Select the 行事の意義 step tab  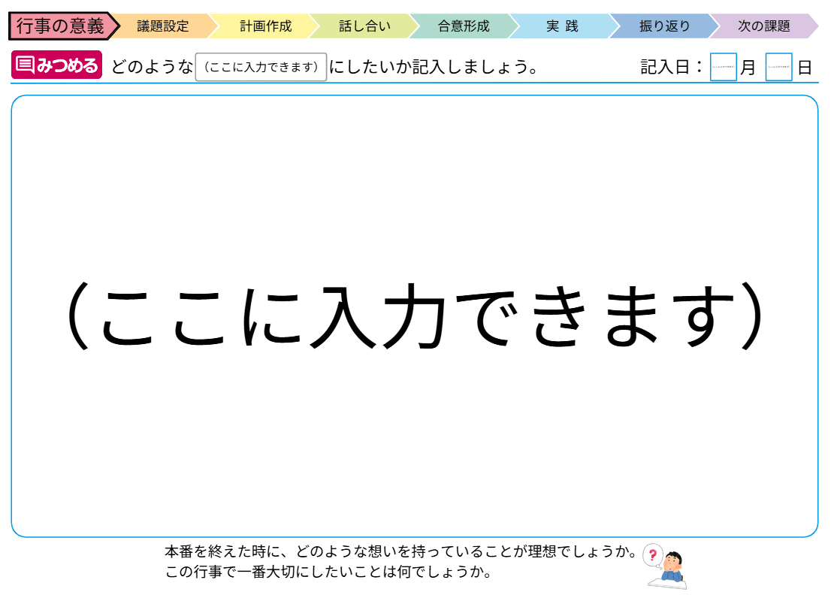click(61, 26)
